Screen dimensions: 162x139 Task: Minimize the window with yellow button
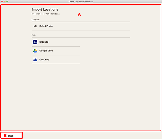[5, 2]
